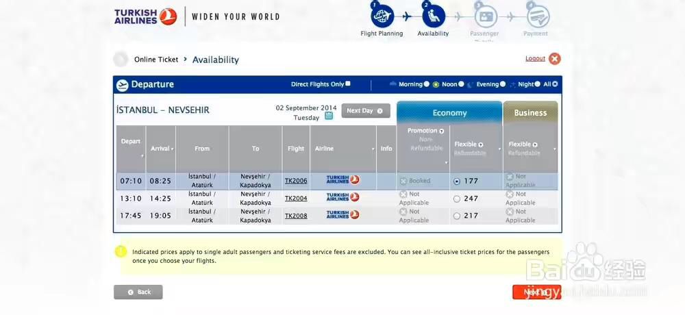Sort by the Depart column arrow
The width and height of the screenshot is (685, 315).
tap(142, 156)
